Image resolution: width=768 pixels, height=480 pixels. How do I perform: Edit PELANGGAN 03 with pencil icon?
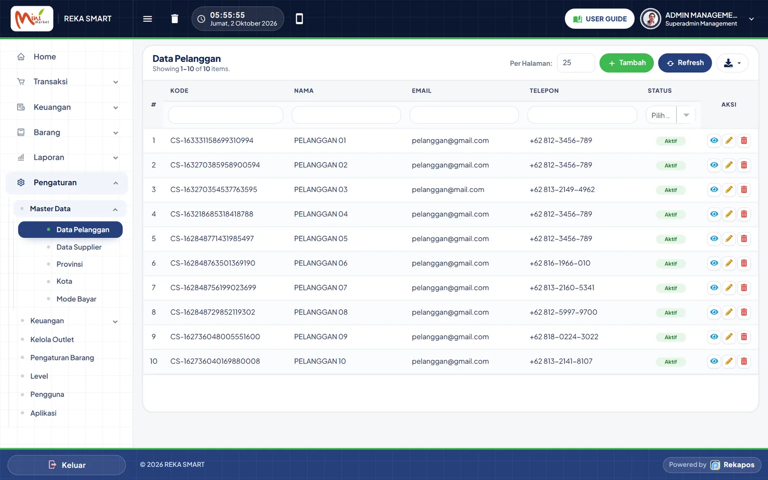729,190
